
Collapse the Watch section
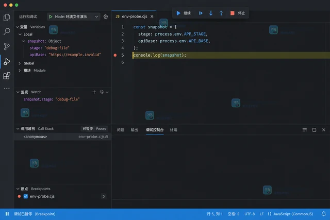pos(18,92)
